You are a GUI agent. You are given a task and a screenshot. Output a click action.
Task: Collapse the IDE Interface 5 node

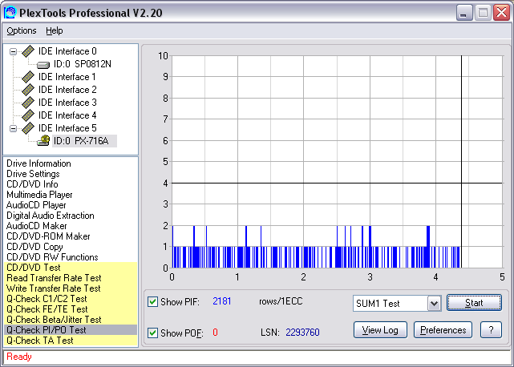coord(13,128)
